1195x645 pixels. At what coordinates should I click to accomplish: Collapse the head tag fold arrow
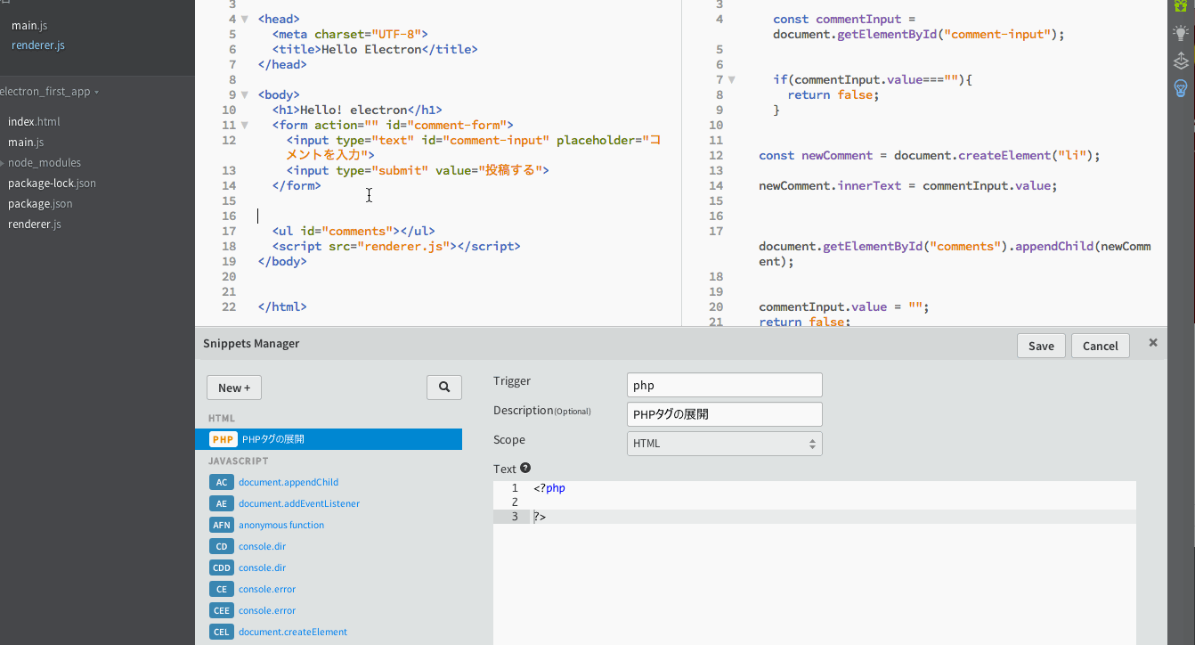click(x=245, y=19)
